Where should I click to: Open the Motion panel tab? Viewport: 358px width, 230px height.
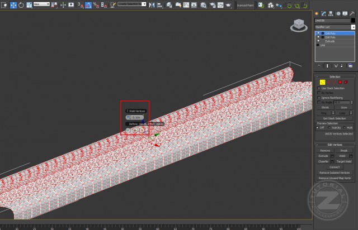click(x=338, y=13)
